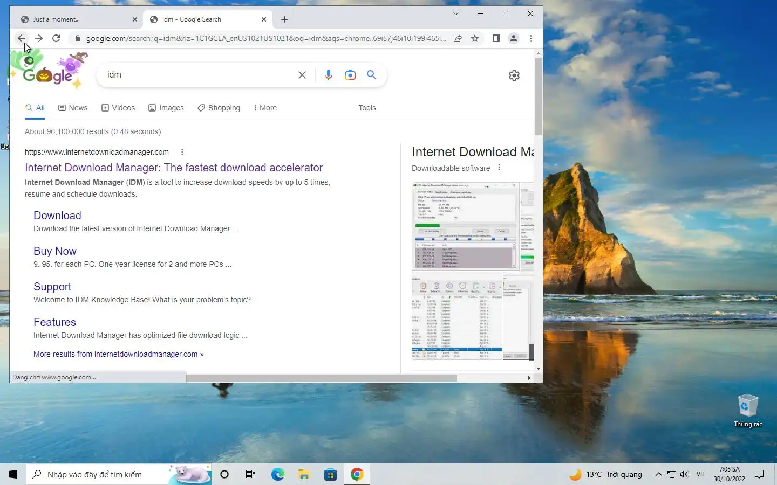Click the page vertical scrollbar thumb
Image resolution: width=777 pixels, height=485 pixels.
coord(538,96)
